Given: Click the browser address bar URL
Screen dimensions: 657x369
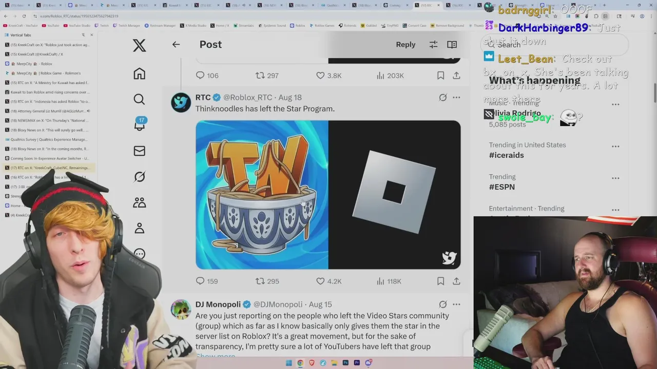Looking at the screenshot, I should click(79, 16).
